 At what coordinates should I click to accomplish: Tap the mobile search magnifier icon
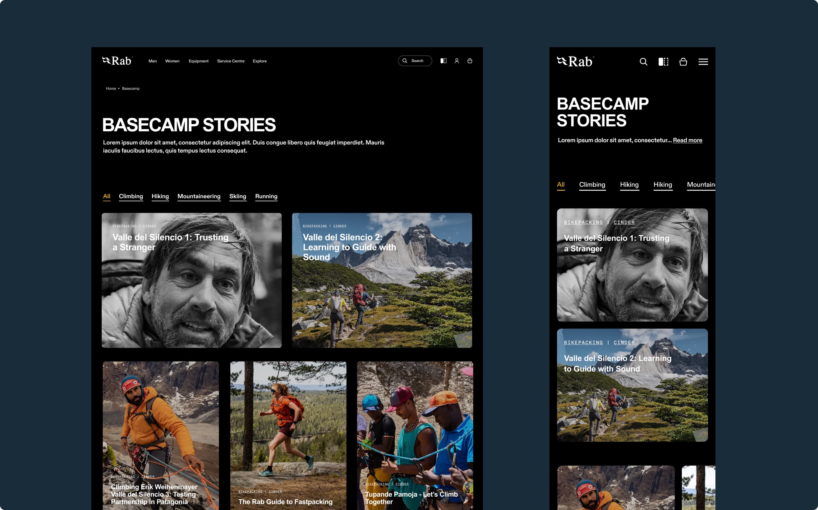(x=643, y=62)
